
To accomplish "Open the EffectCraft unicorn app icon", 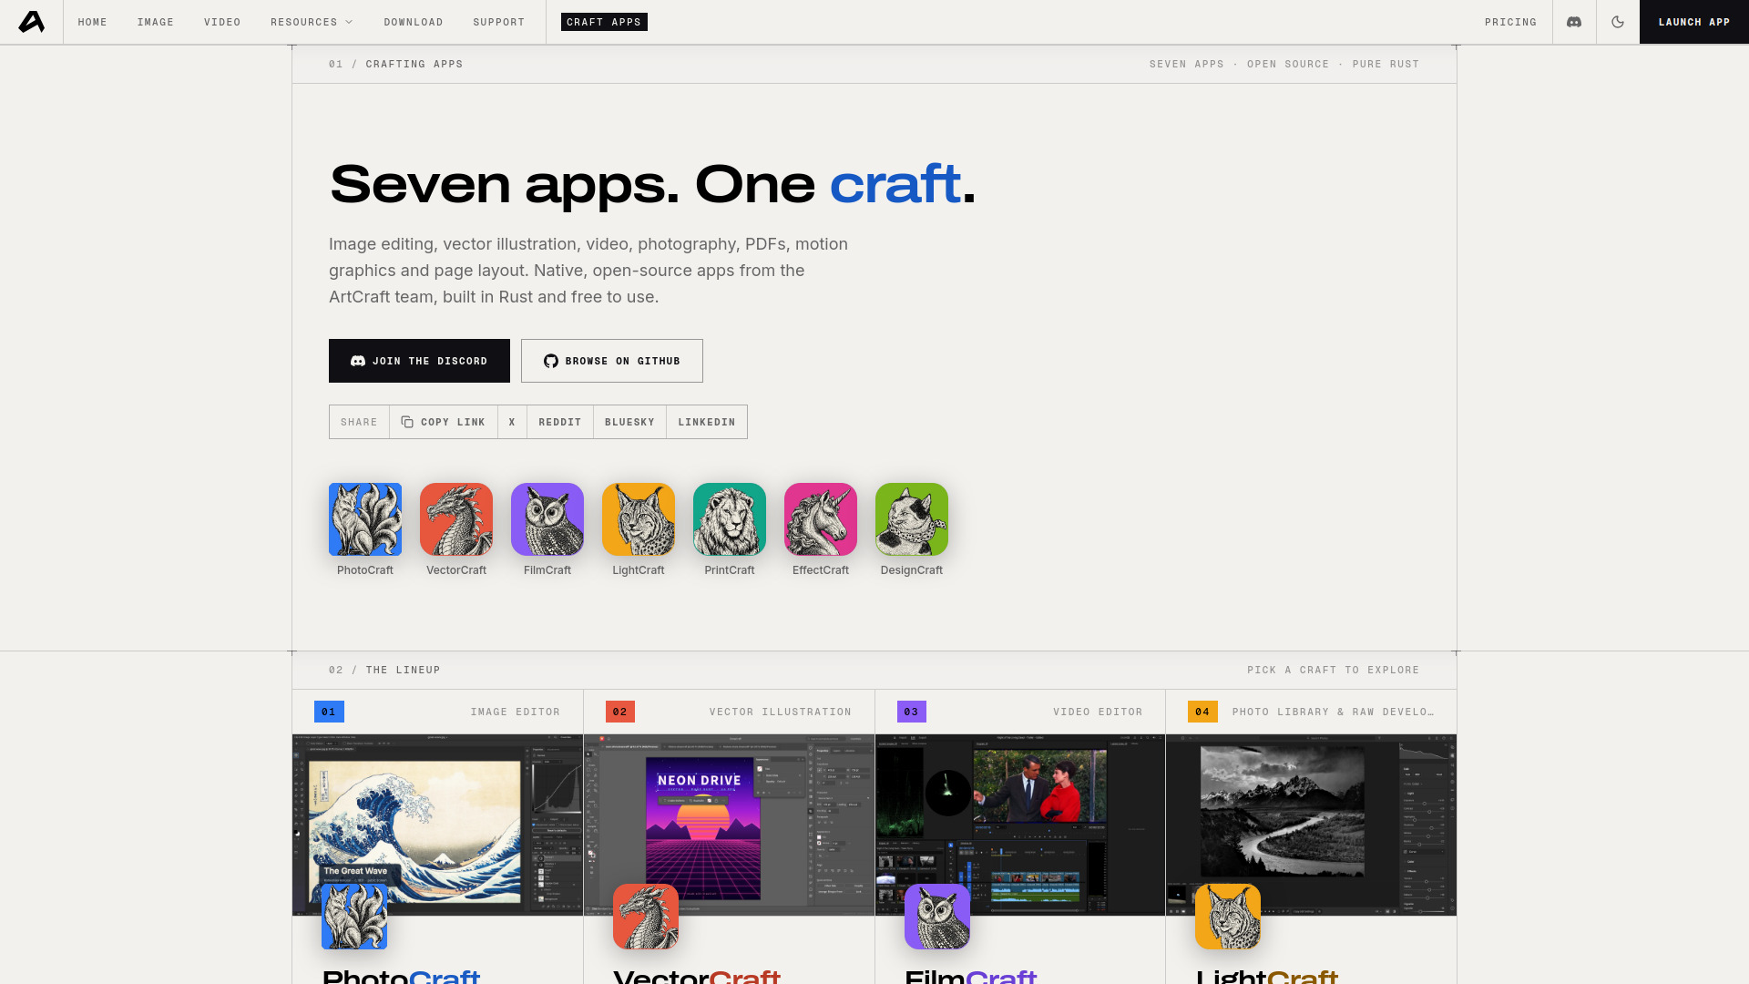I will point(821,519).
